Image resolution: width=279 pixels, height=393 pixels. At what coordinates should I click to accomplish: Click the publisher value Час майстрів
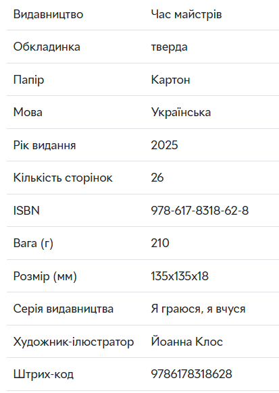(x=186, y=14)
